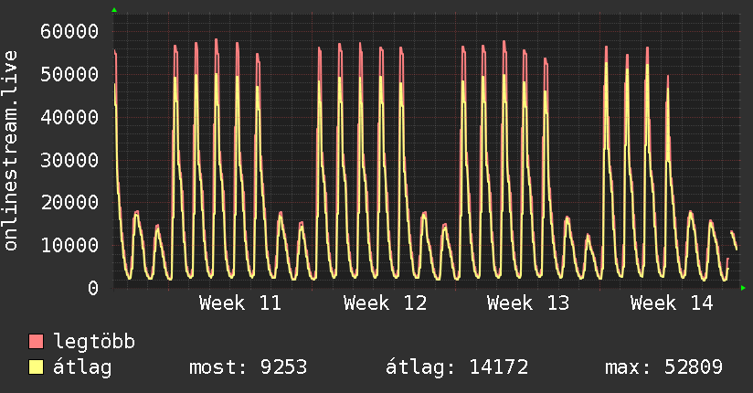Click the 0 y-axis tick label

93,288
